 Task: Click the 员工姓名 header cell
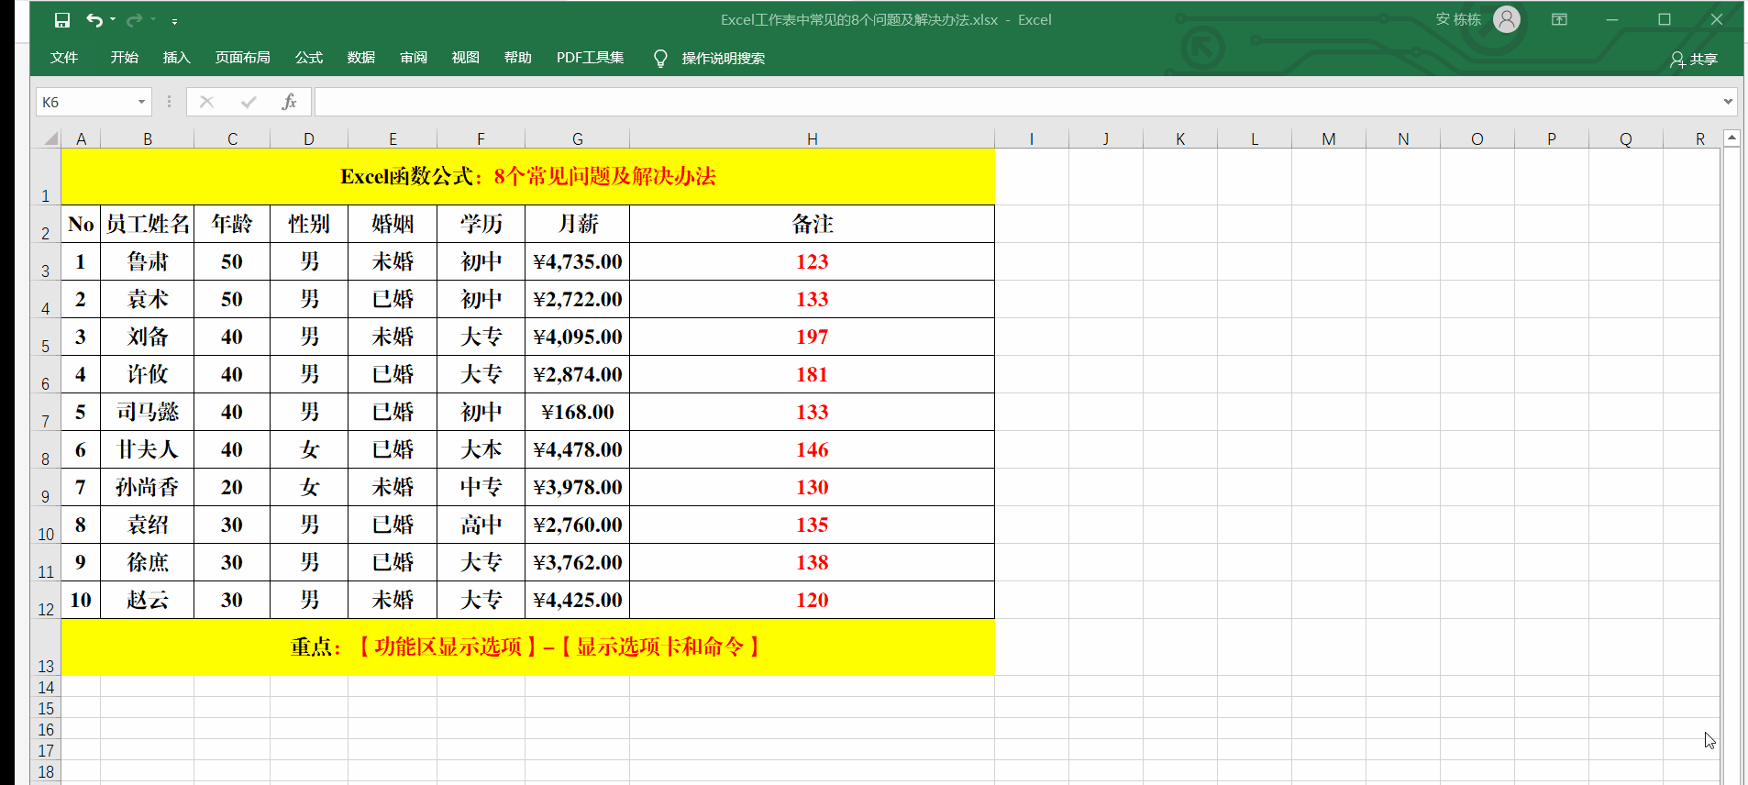point(148,224)
